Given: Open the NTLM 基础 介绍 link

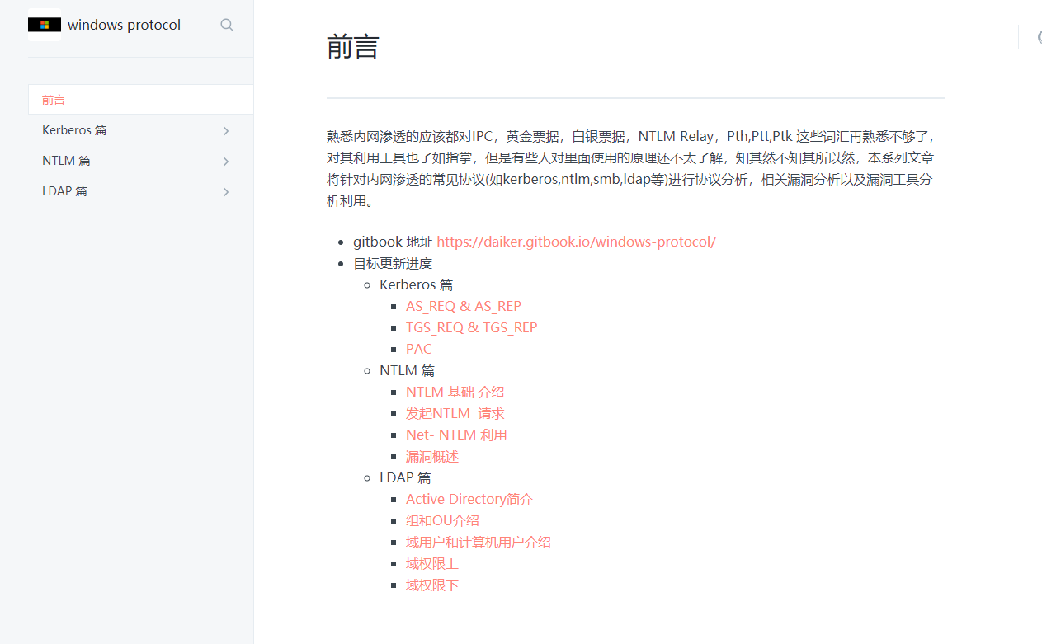Looking at the screenshot, I should point(455,392).
